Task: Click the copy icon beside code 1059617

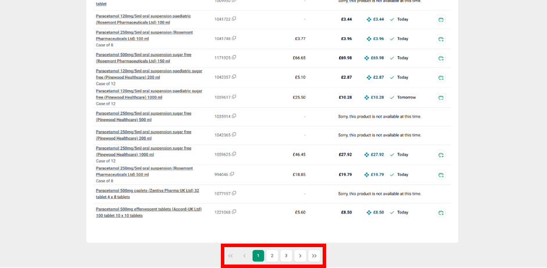Action: 234,97
